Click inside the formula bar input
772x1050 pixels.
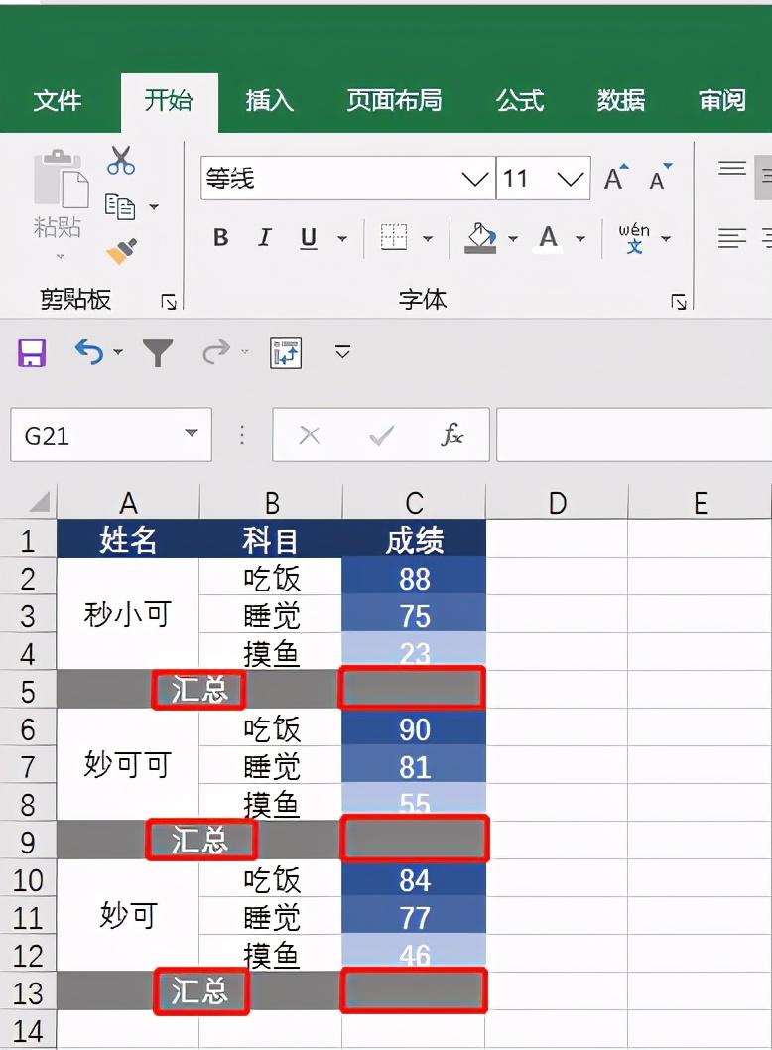click(634, 435)
